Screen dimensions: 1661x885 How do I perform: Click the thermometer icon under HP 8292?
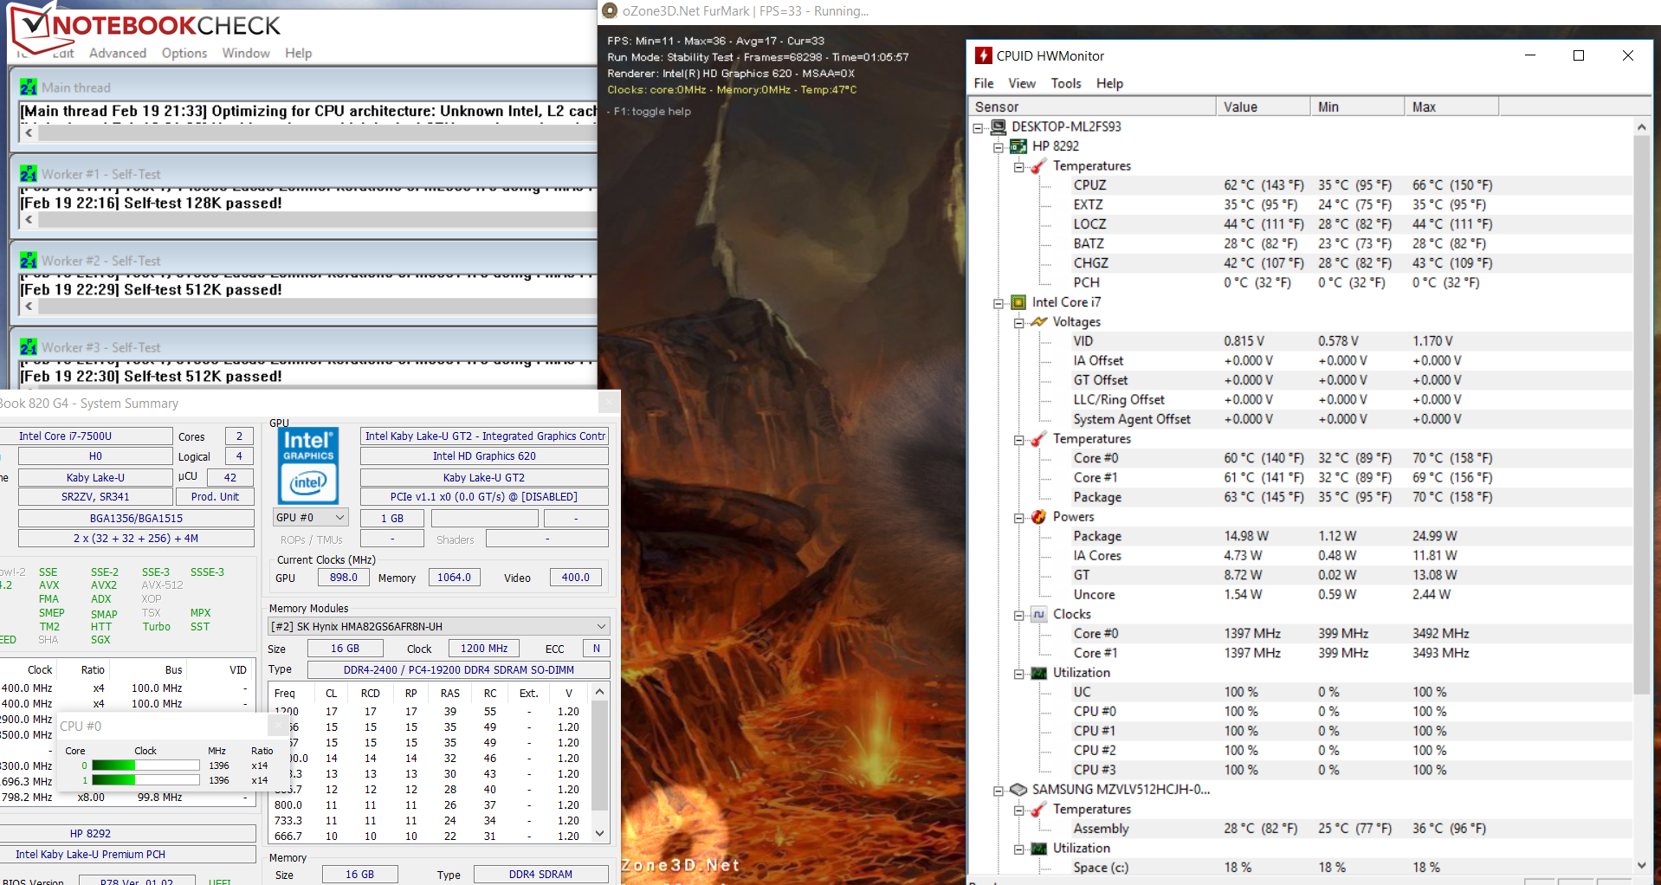1039,165
